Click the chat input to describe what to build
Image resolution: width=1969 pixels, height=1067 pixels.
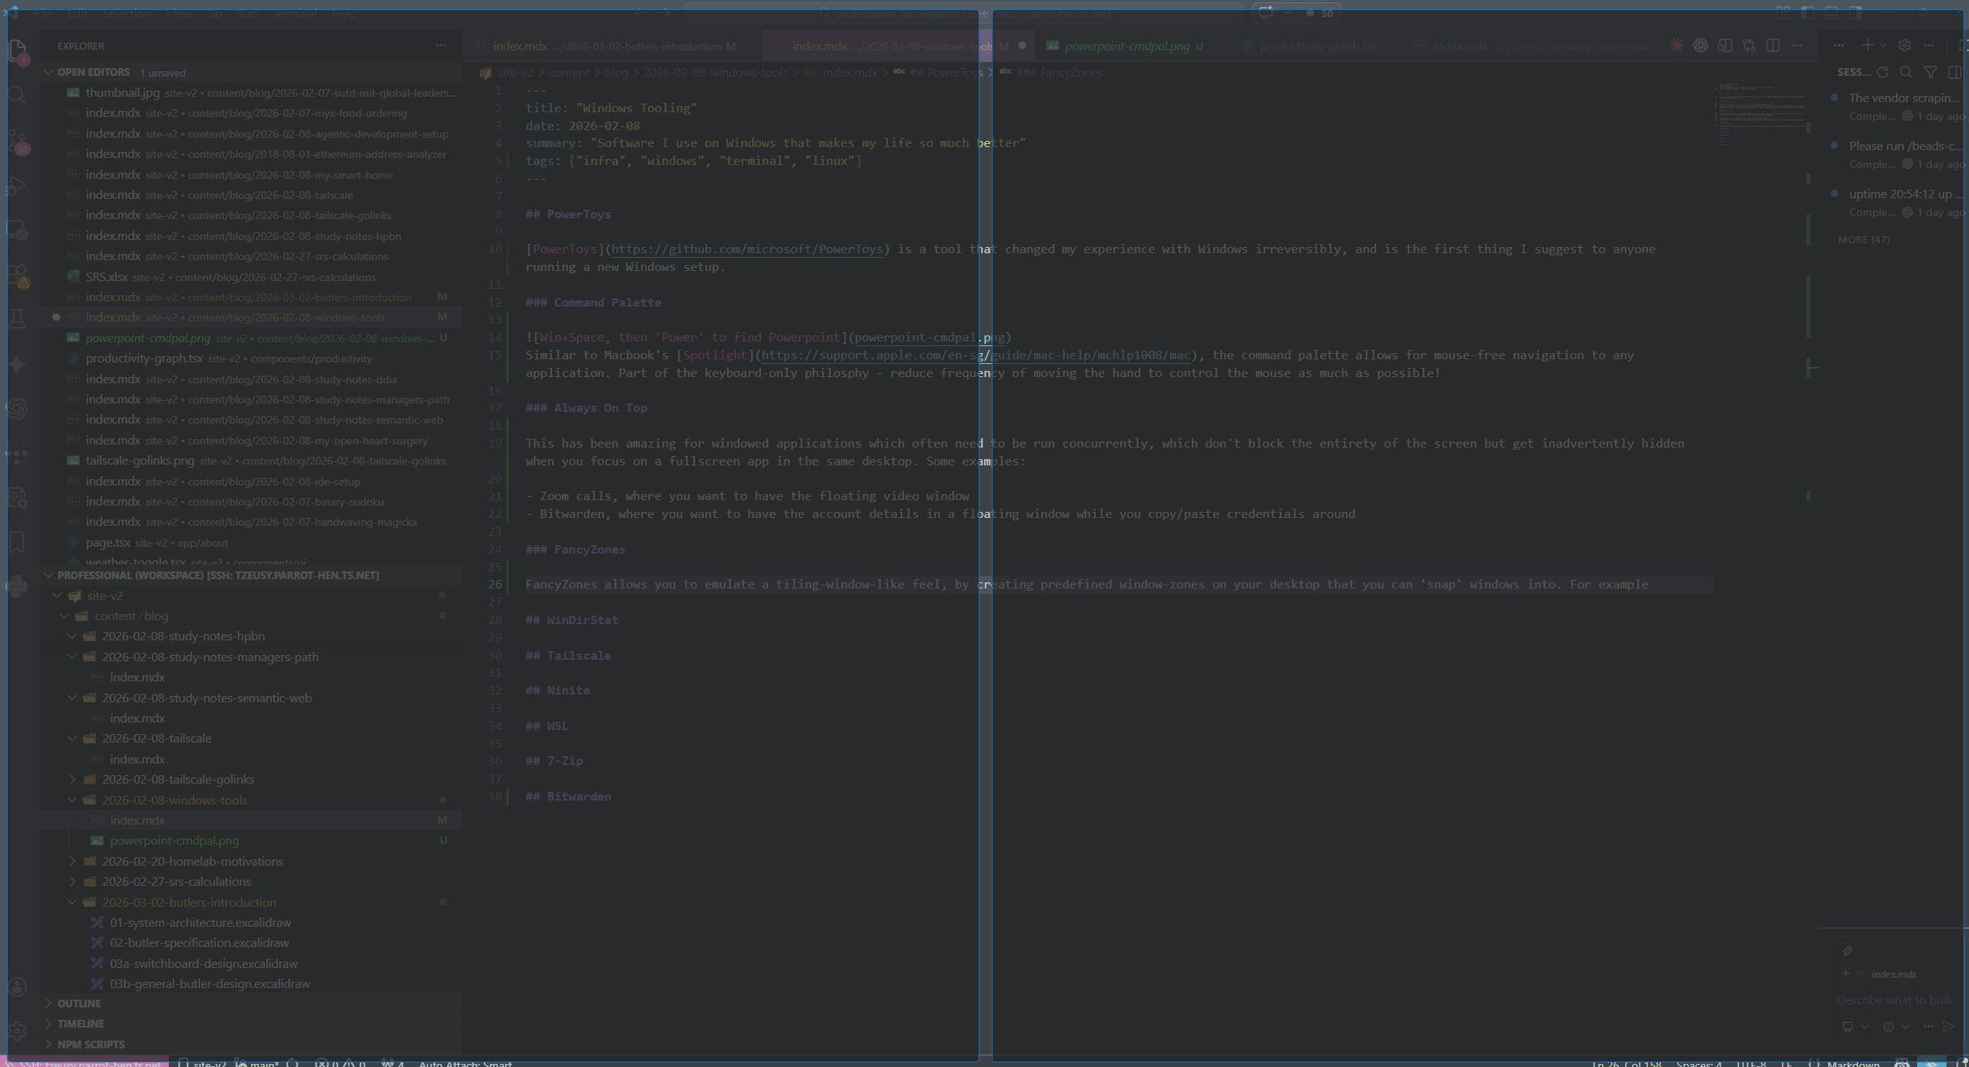[1895, 1000]
